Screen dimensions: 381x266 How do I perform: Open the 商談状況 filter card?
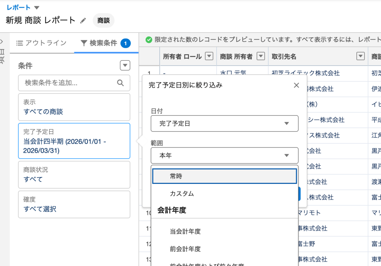coord(74,175)
